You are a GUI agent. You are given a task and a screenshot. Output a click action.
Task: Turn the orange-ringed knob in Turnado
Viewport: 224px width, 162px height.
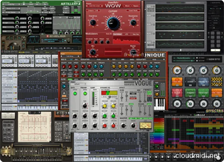point(177,70)
